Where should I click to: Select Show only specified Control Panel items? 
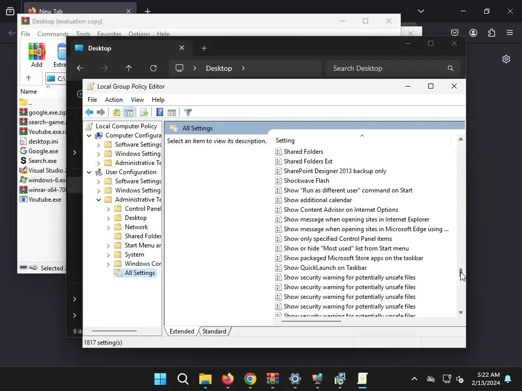337,239
